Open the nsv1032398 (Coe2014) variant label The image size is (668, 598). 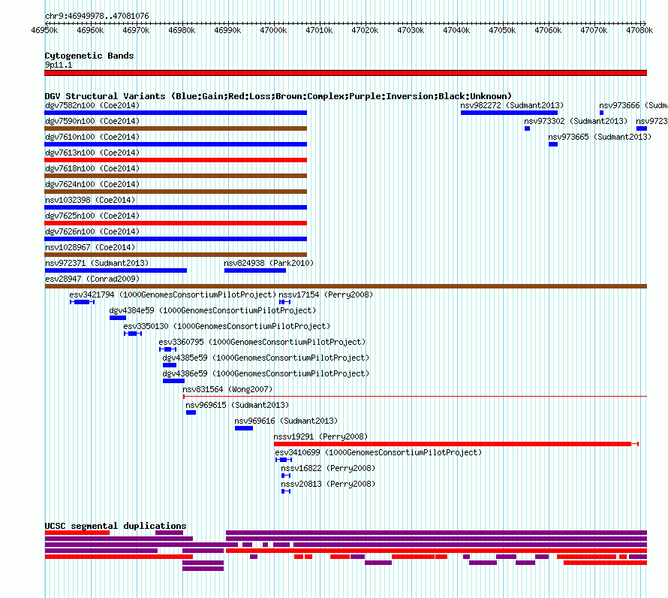[x=90, y=200]
